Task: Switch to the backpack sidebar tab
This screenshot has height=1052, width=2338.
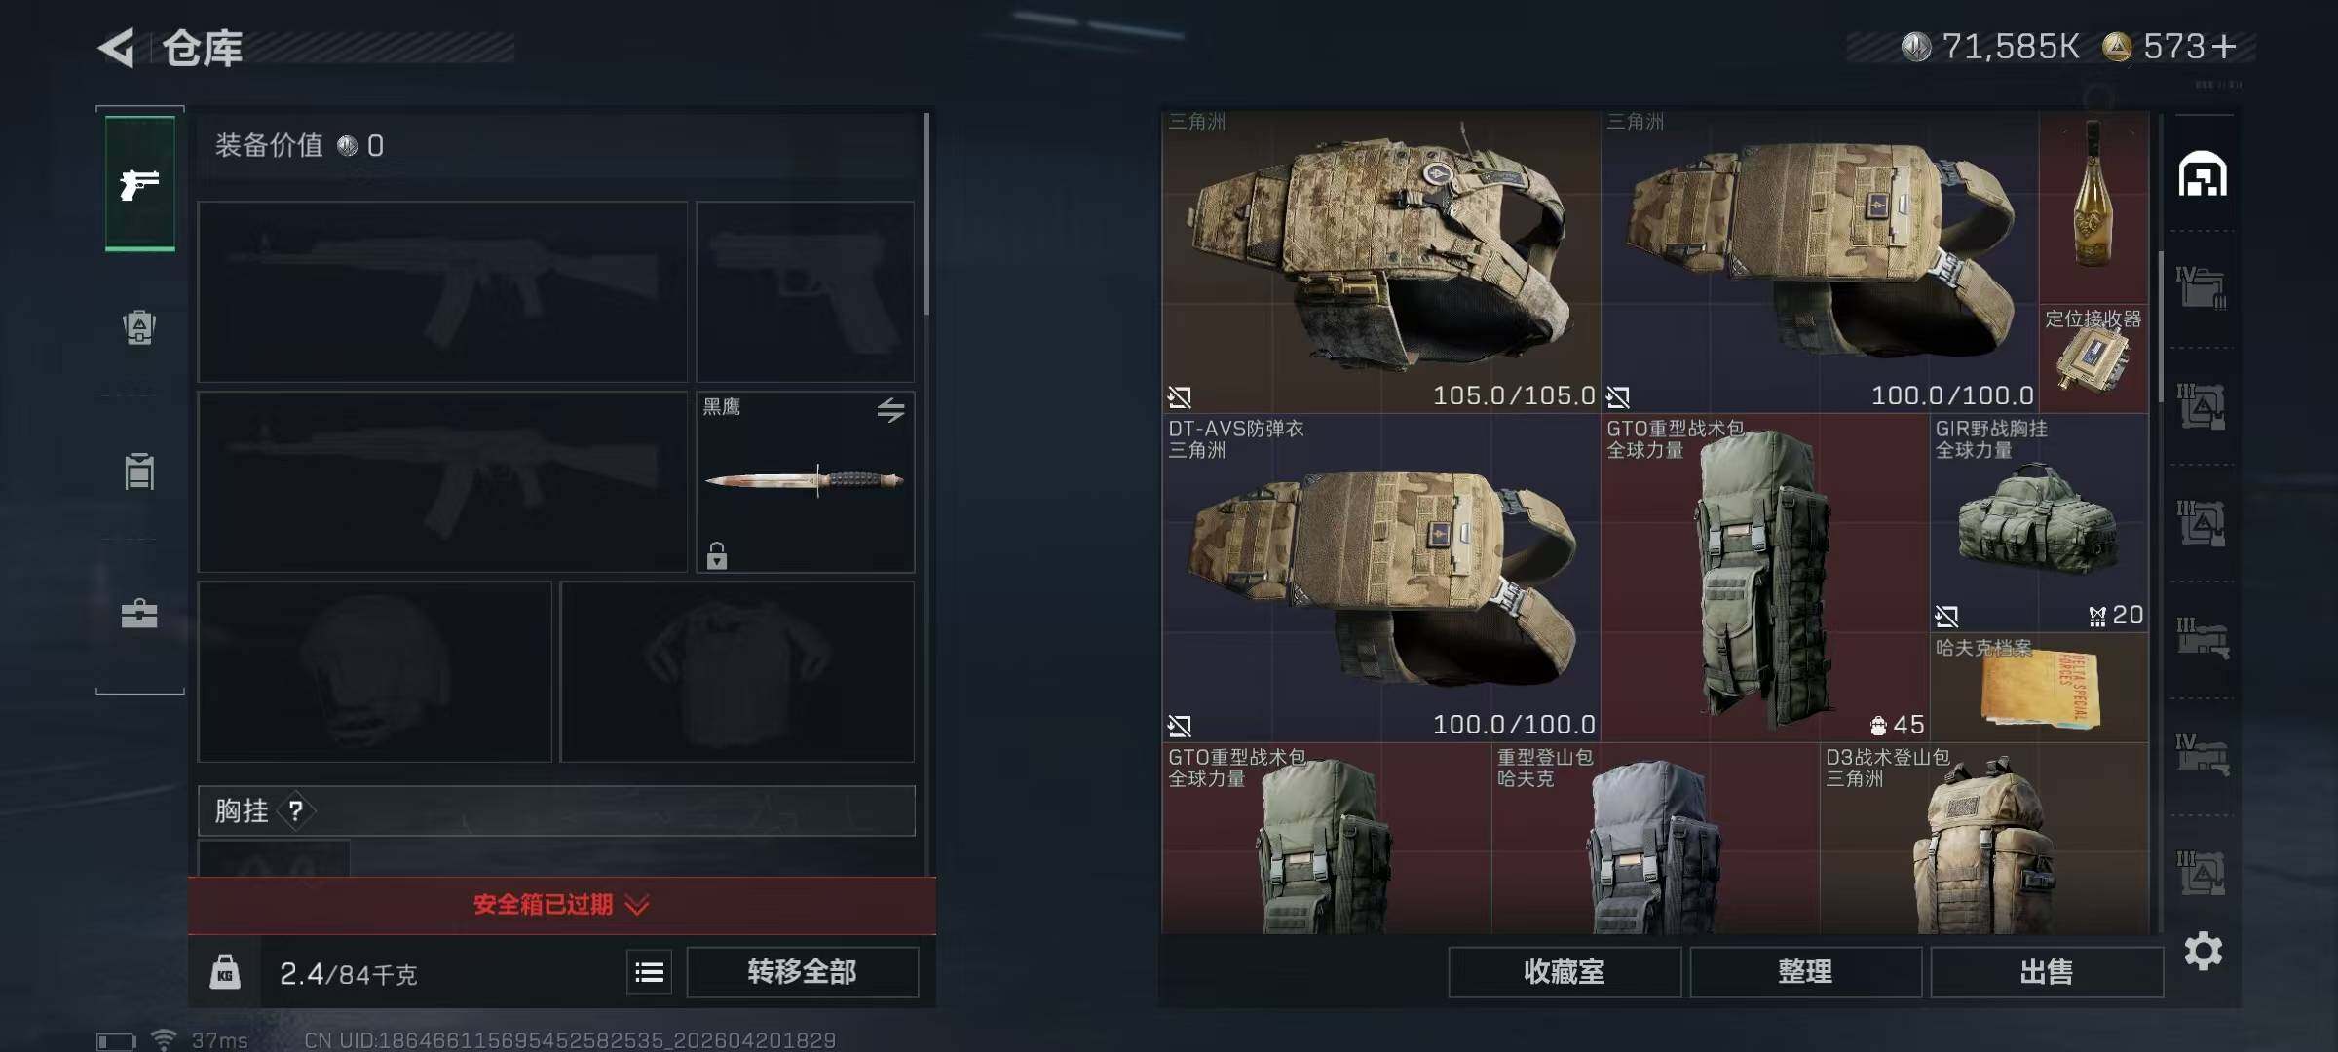Action: pyautogui.click(x=139, y=327)
